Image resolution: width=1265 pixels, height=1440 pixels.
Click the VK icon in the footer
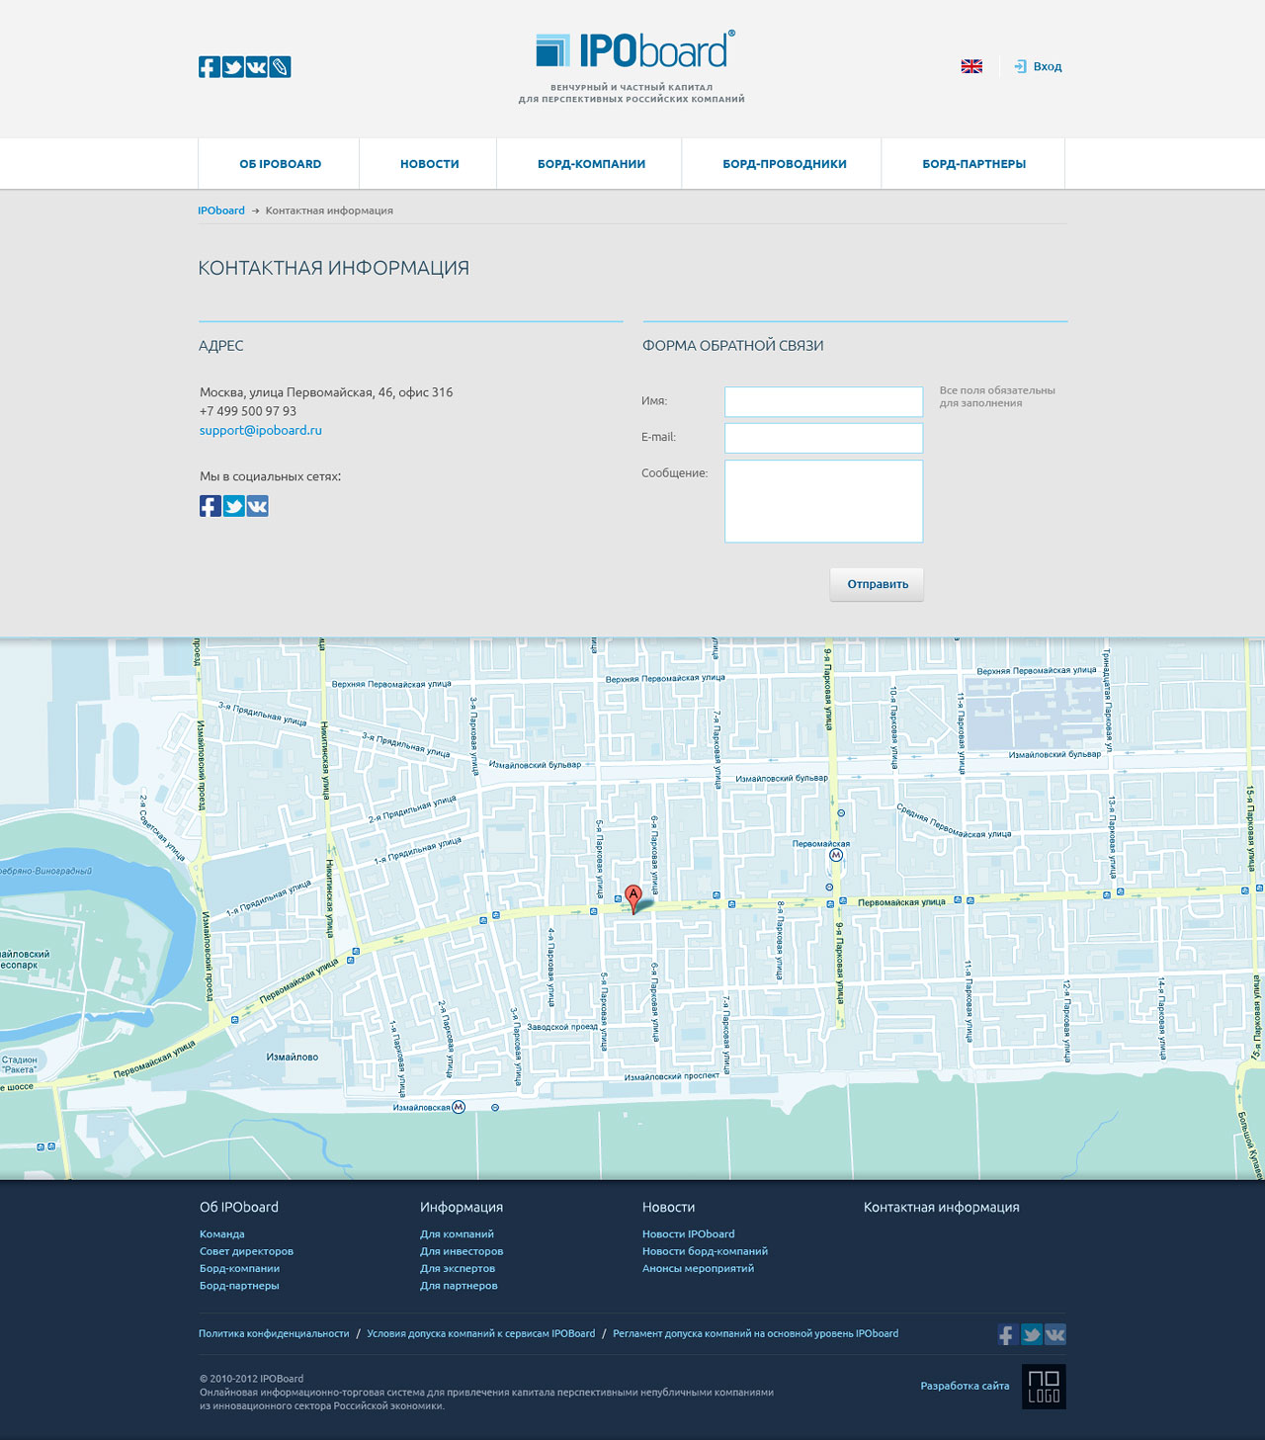pyautogui.click(x=1055, y=1334)
